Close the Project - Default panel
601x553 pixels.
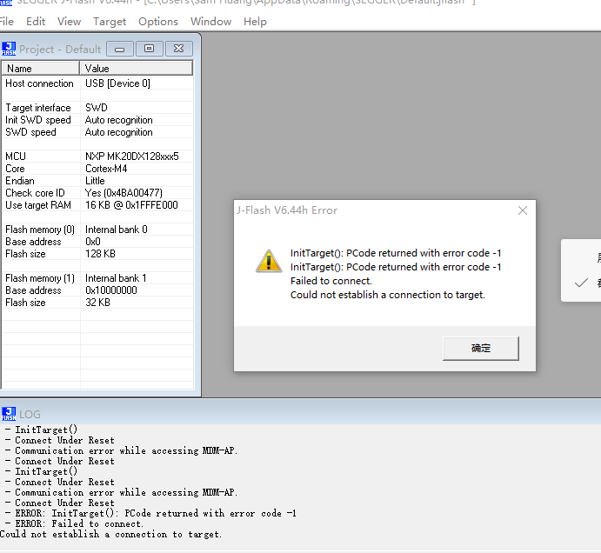(x=178, y=49)
